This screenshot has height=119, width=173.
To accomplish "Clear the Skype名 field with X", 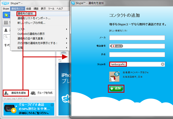I will pos(163,64).
